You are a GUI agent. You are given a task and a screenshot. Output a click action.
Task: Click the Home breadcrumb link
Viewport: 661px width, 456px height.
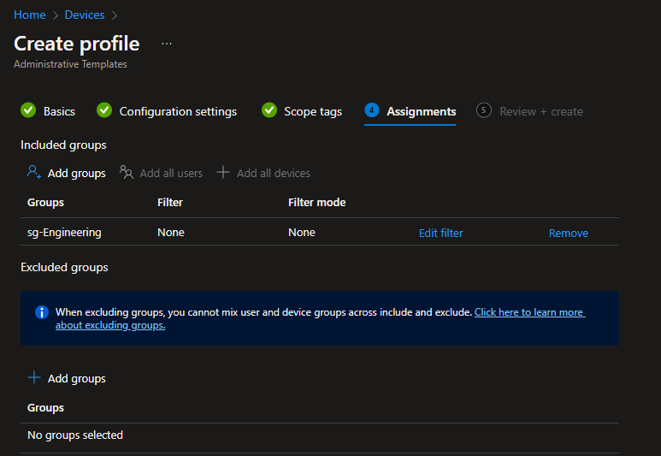pyautogui.click(x=29, y=15)
